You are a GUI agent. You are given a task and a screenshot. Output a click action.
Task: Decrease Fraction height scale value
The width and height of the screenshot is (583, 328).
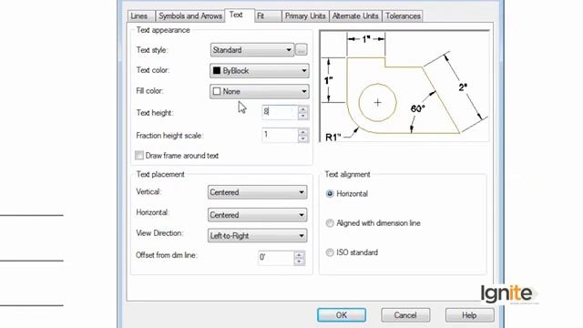click(x=303, y=138)
